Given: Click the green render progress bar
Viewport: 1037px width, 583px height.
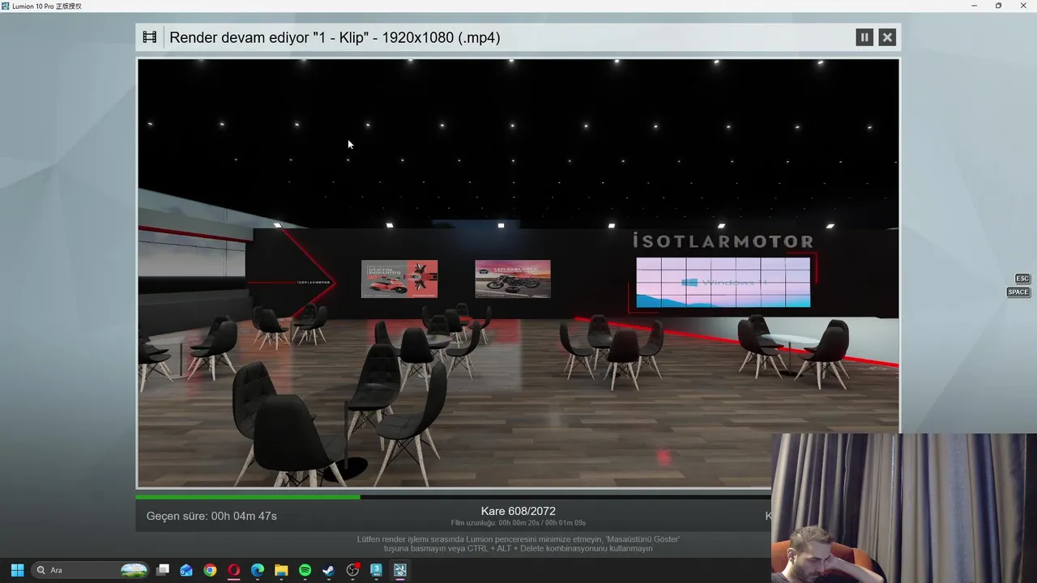Looking at the screenshot, I should coord(248,497).
